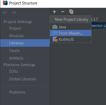106x105 pixels.
Task: Click the minus icon to remove library
Action: tap(63, 12)
